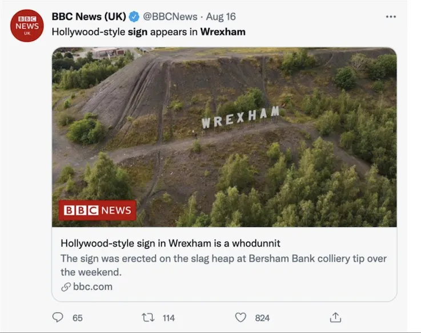Open headline Hollywood-style sign is a whodunnit
The width and height of the screenshot is (421, 333).
[170, 243]
